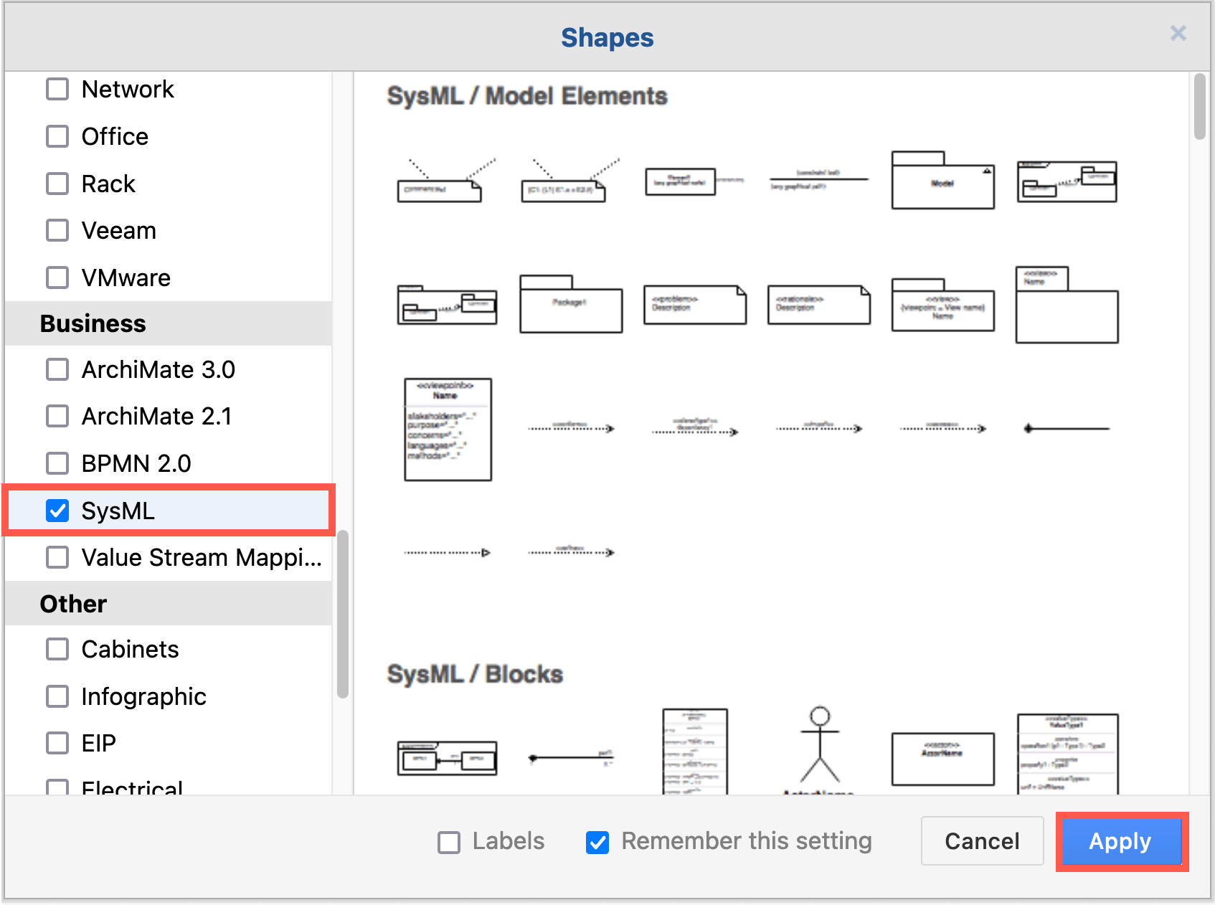The width and height of the screenshot is (1215, 905).
Task: Collapse the Business section
Action: click(x=92, y=323)
